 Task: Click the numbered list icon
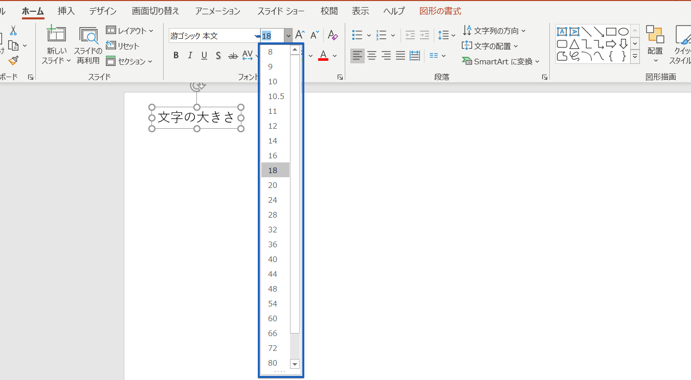click(382, 35)
